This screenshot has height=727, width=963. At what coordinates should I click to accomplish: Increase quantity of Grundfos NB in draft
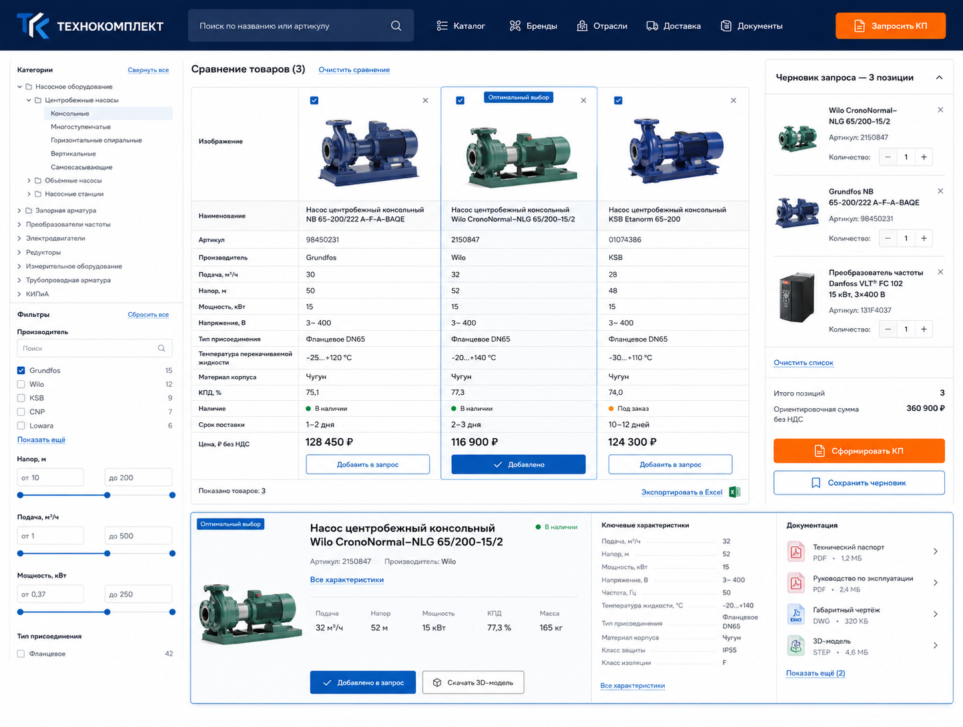[924, 238]
